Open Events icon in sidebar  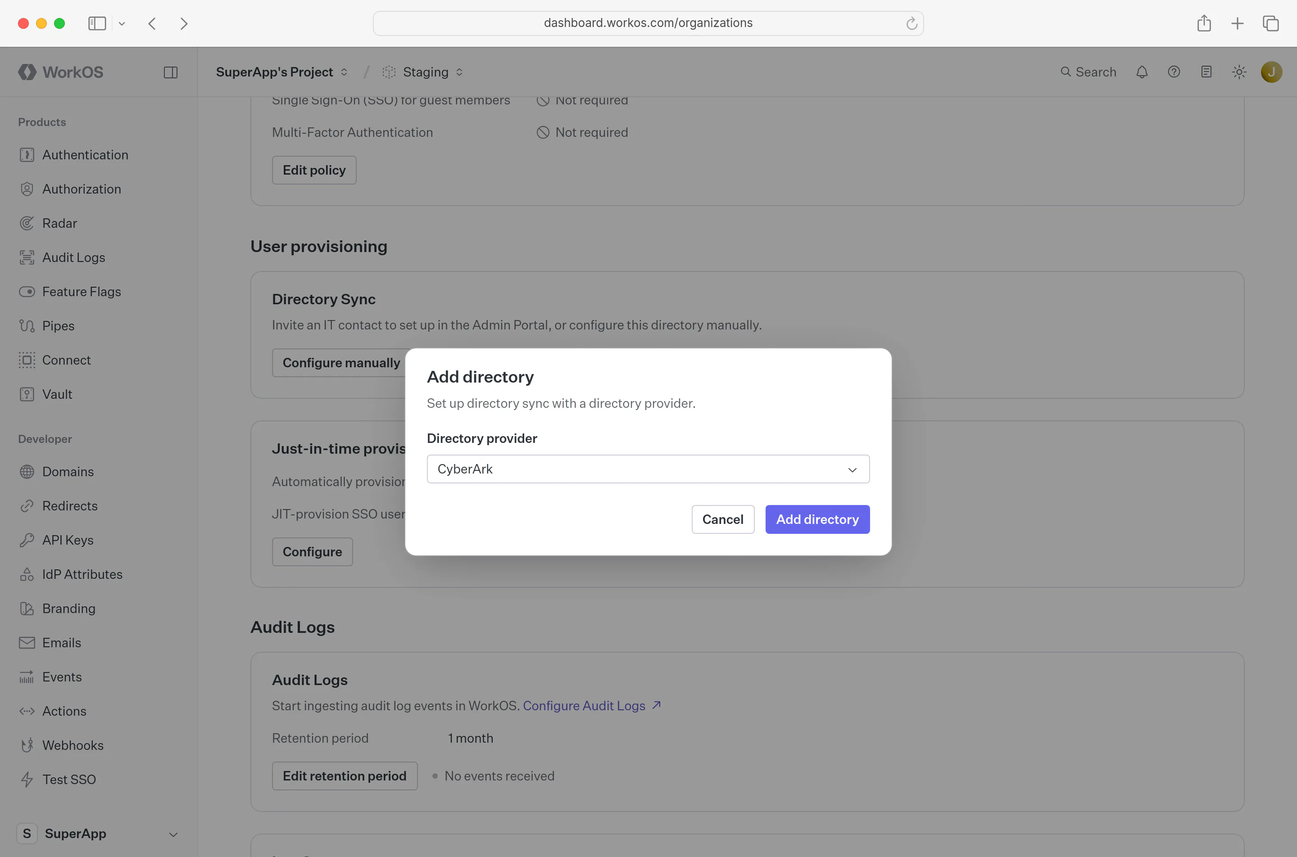coord(27,677)
